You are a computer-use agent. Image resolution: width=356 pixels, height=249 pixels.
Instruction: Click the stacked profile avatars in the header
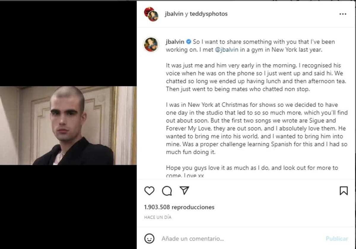pyautogui.click(x=151, y=14)
